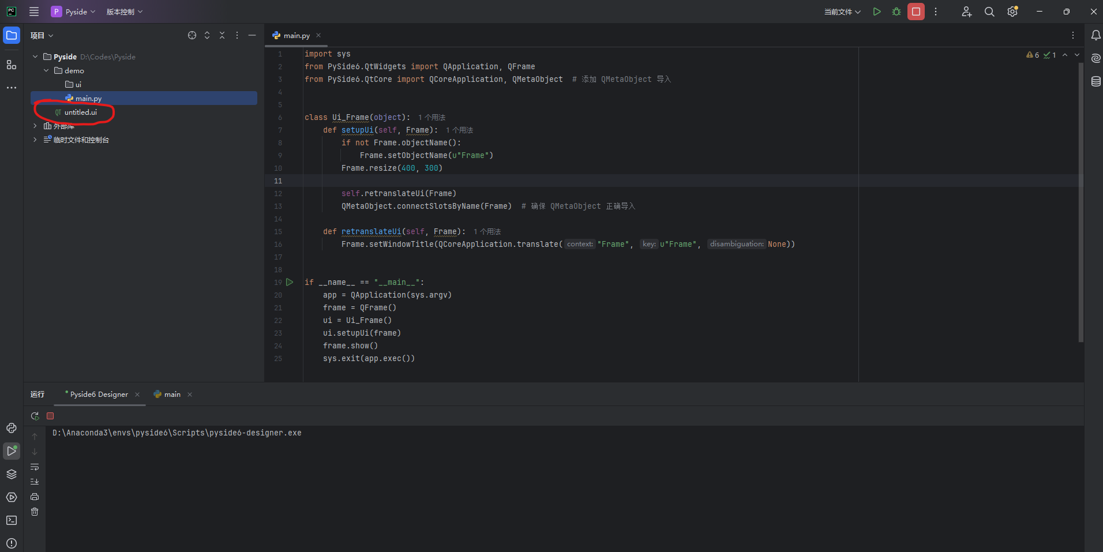Stop the running process red button

[916, 12]
